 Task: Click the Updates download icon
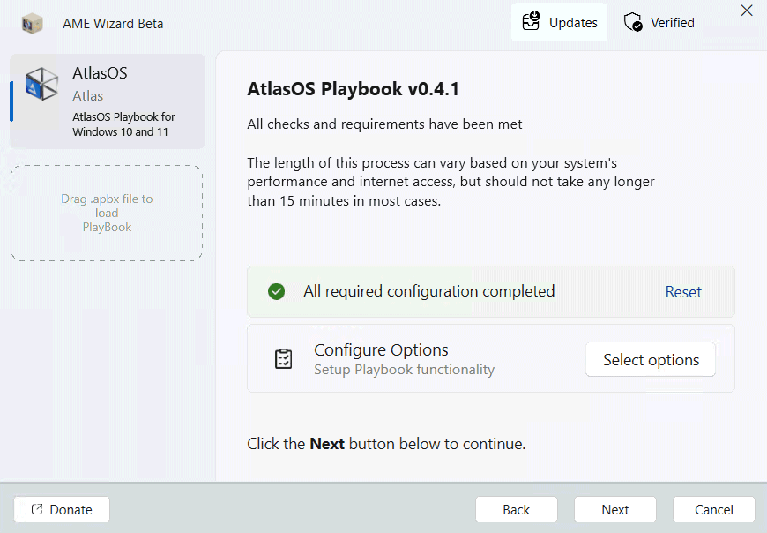point(531,21)
